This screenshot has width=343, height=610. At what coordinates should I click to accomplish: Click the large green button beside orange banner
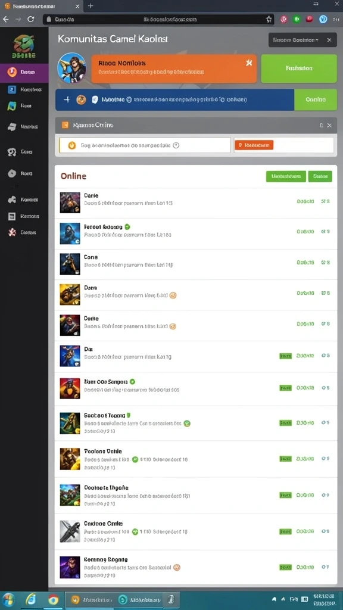[x=299, y=68]
